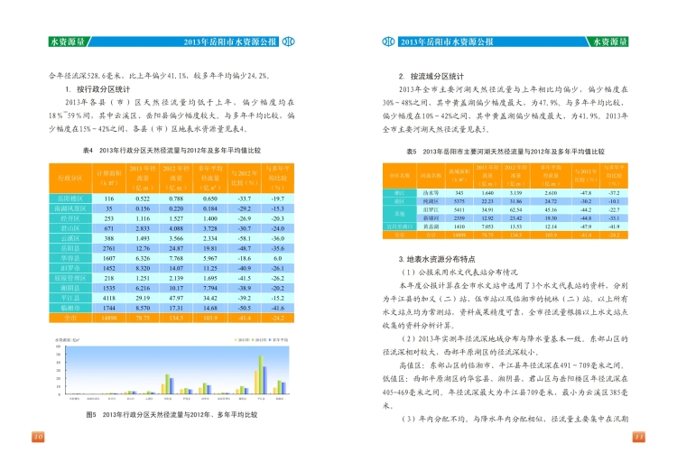Click the '岳阳县' row label in Table 4

(70, 248)
